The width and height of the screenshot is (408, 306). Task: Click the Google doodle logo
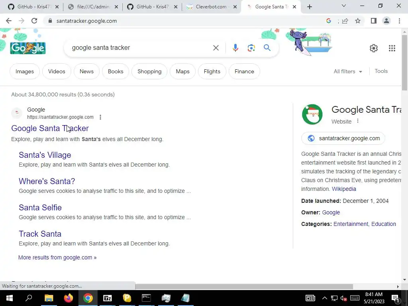click(x=28, y=48)
